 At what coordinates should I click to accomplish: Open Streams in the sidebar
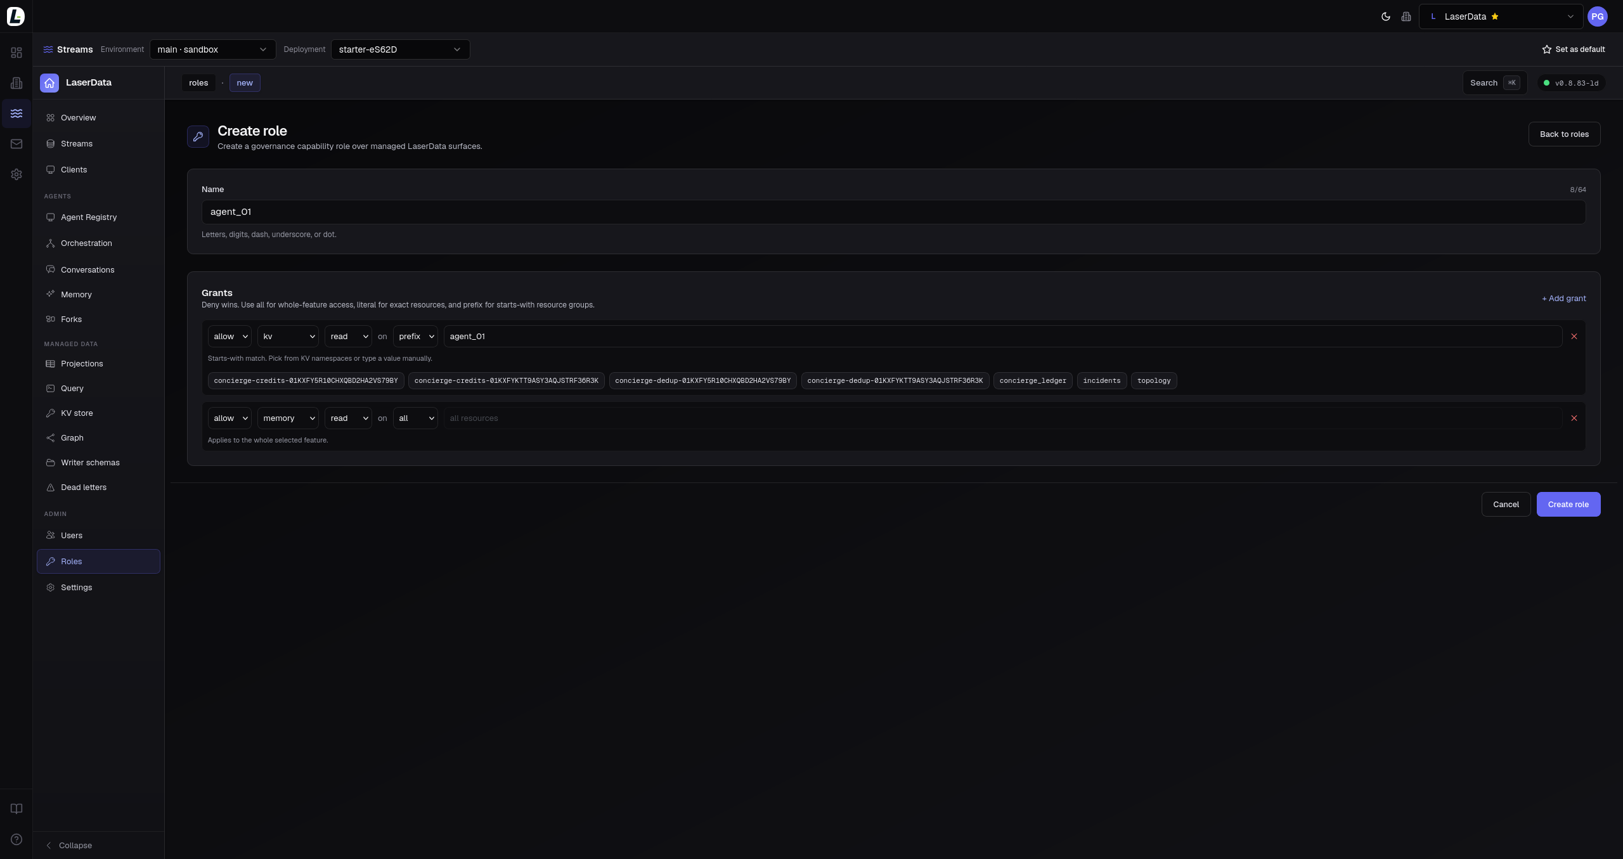pyautogui.click(x=98, y=144)
